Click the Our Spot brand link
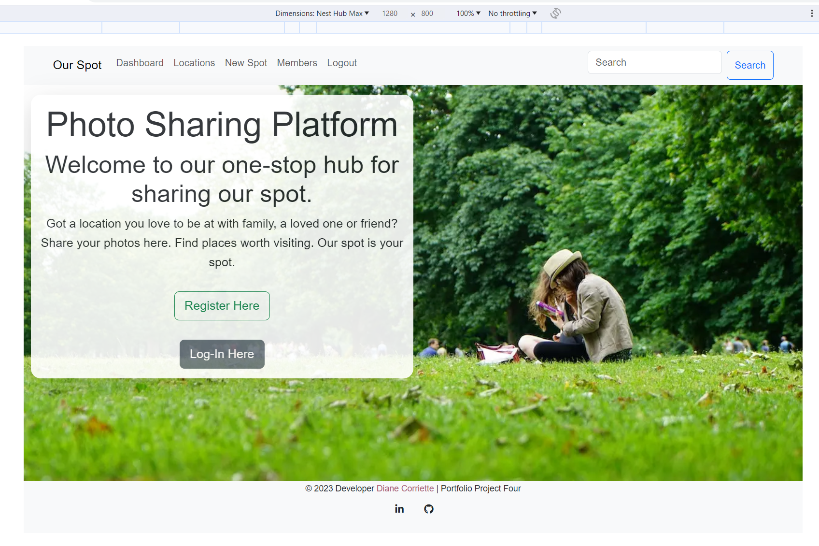This screenshot has width=819, height=546. [77, 65]
